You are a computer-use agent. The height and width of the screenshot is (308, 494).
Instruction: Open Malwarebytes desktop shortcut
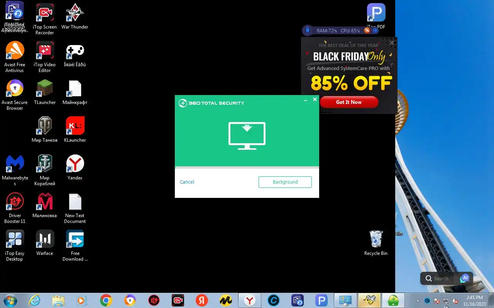coord(15,170)
